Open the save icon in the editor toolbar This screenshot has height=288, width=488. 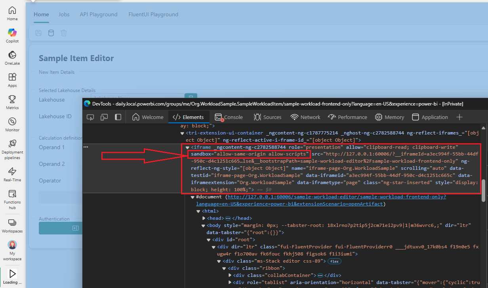pyautogui.click(x=38, y=33)
